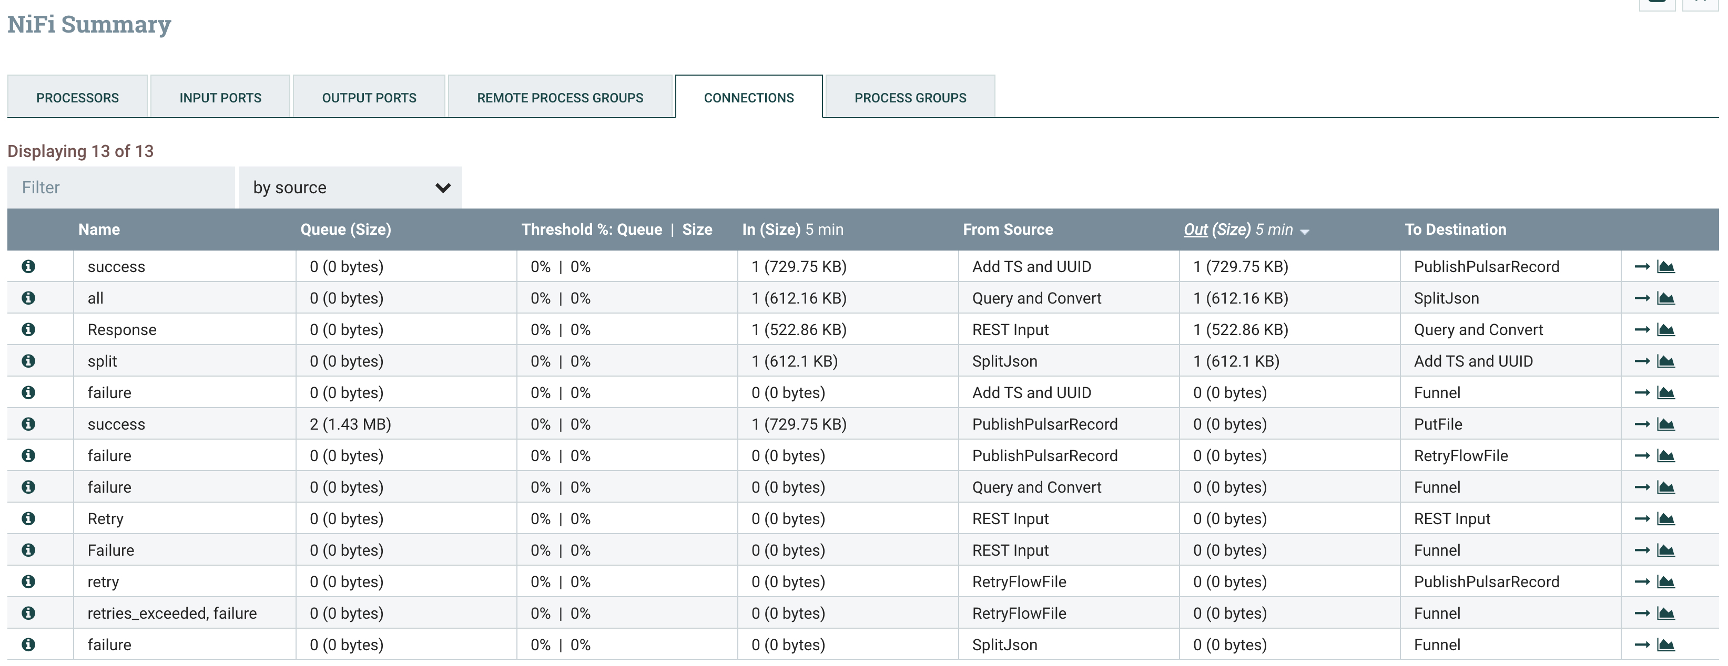Click info icon for Response connection row
Image resolution: width=1728 pixels, height=666 pixels.
coord(28,329)
